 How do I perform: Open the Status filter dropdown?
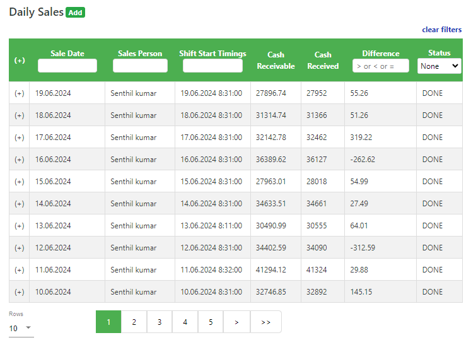[439, 66]
